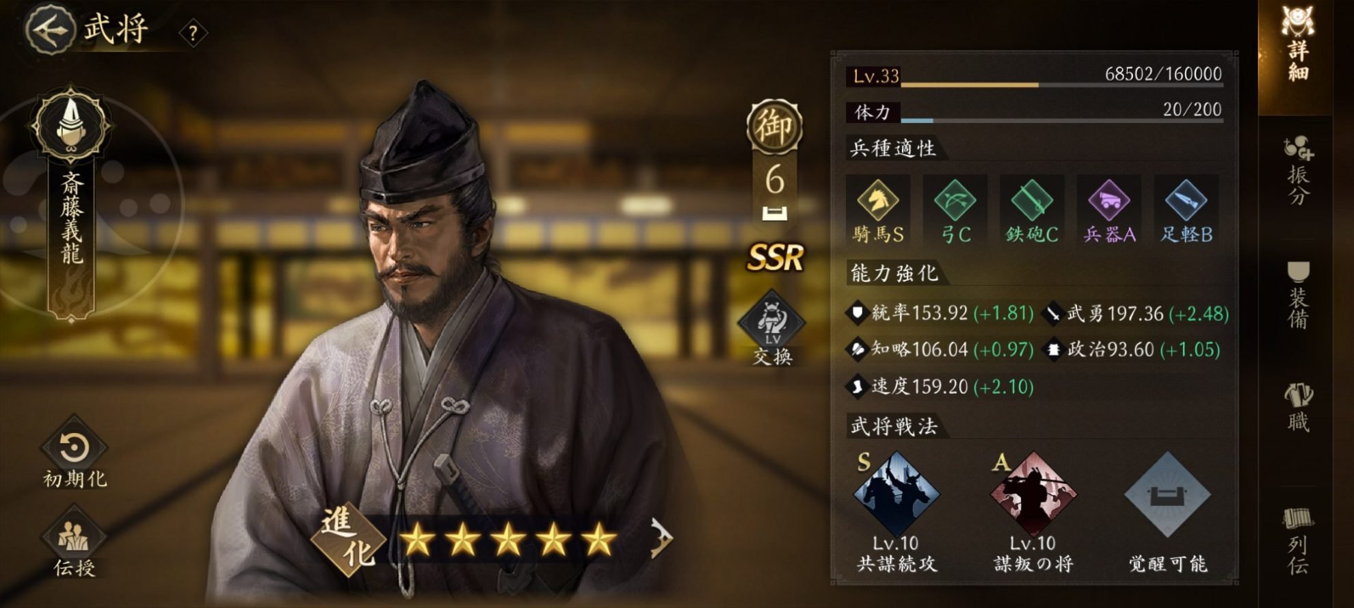Screen dimensions: 1354x608
Task: Switch to the 振分 tab
Action: (1297, 171)
